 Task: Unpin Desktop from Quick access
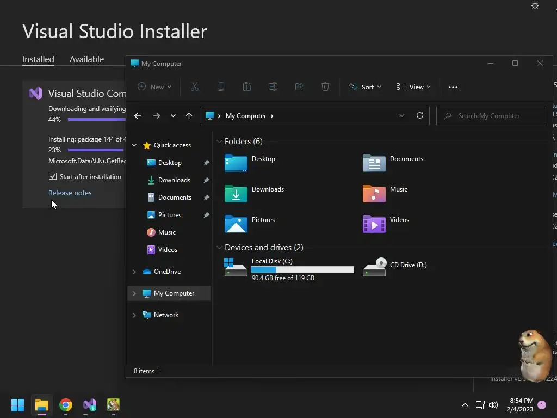coord(206,163)
